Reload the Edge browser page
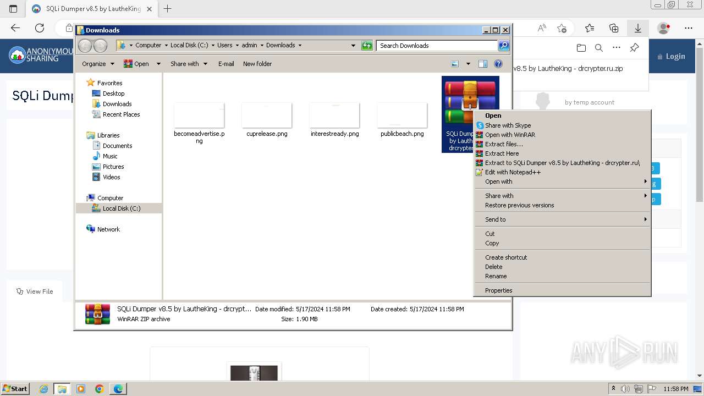 [x=40, y=28]
